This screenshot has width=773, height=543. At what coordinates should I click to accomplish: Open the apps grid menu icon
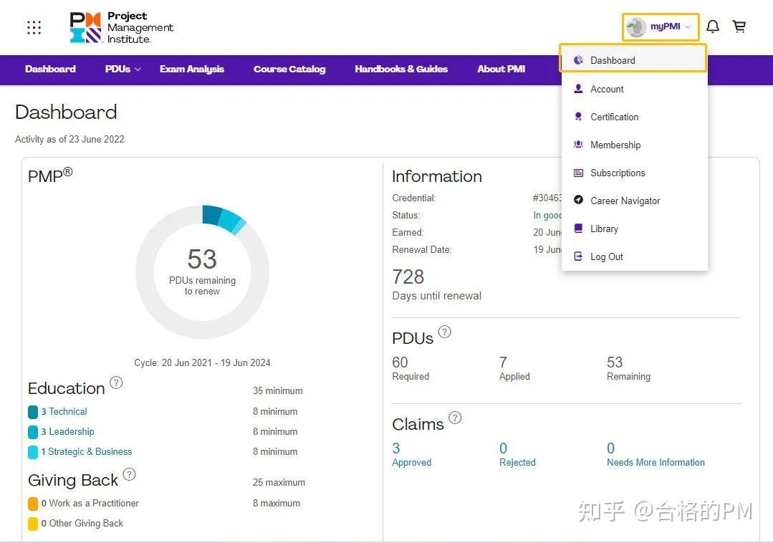[34, 27]
